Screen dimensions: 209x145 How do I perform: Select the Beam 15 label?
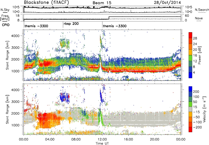tap(102, 3)
